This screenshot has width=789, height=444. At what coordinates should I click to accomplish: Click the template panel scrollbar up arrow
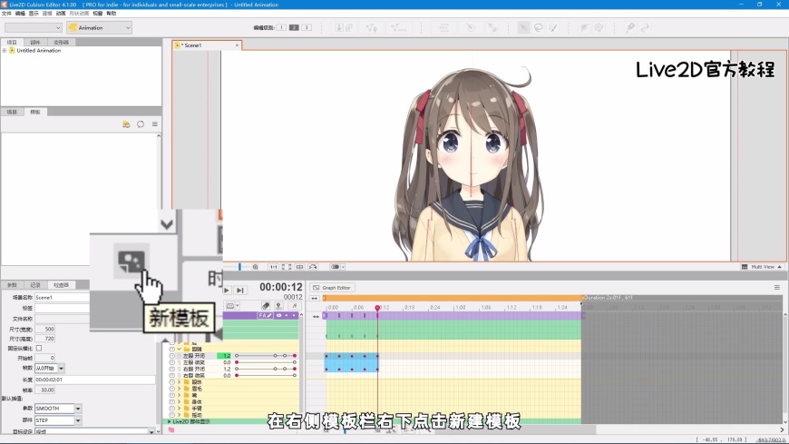[x=159, y=136]
